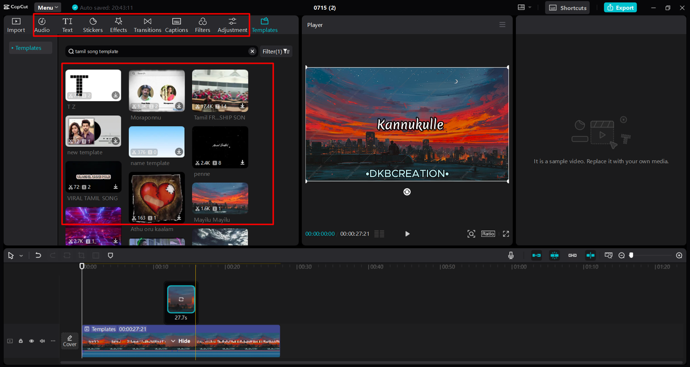Screen dimensions: 690x367
Task: Open the Filters panel
Action: (203, 25)
